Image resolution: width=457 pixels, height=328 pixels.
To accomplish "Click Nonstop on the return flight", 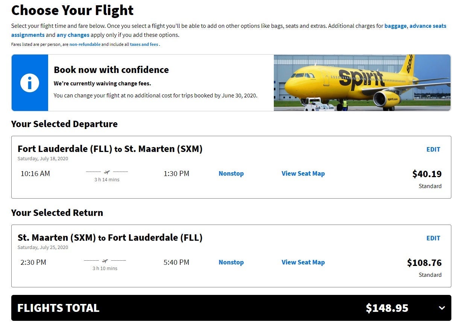I will (x=231, y=262).
